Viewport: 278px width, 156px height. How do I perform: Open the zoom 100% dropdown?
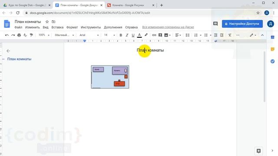point(44,35)
